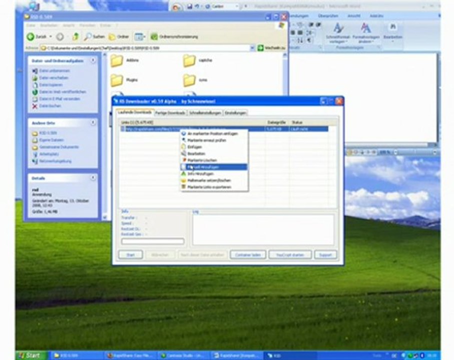Click the Support button in RS Downloader
The width and height of the screenshot is (454, 360).
pyautogui.click(x=325, y=254)
